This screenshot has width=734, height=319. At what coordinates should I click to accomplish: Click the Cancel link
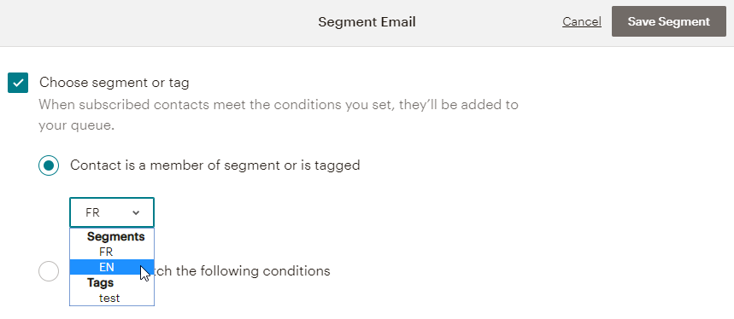582,21
